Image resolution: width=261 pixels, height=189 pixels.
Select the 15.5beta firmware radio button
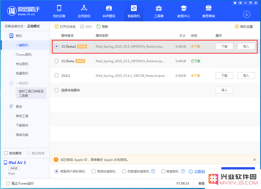(x=57, y=61)
